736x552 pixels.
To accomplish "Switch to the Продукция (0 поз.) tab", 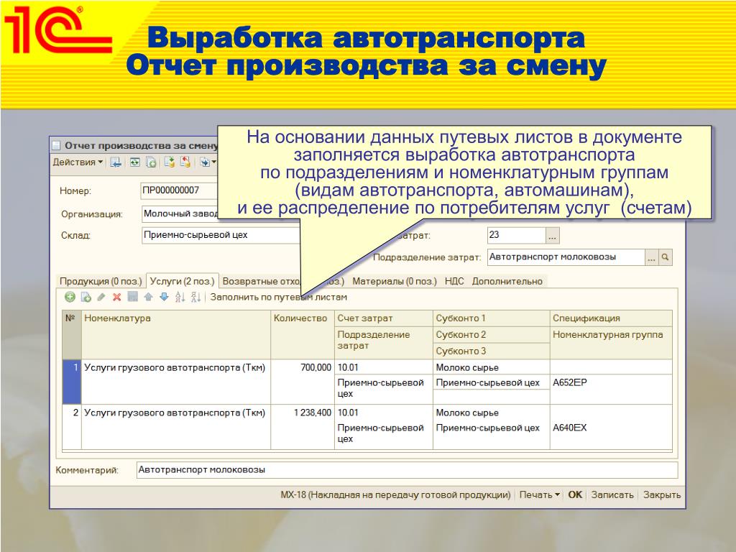I will tap(101, 281).
